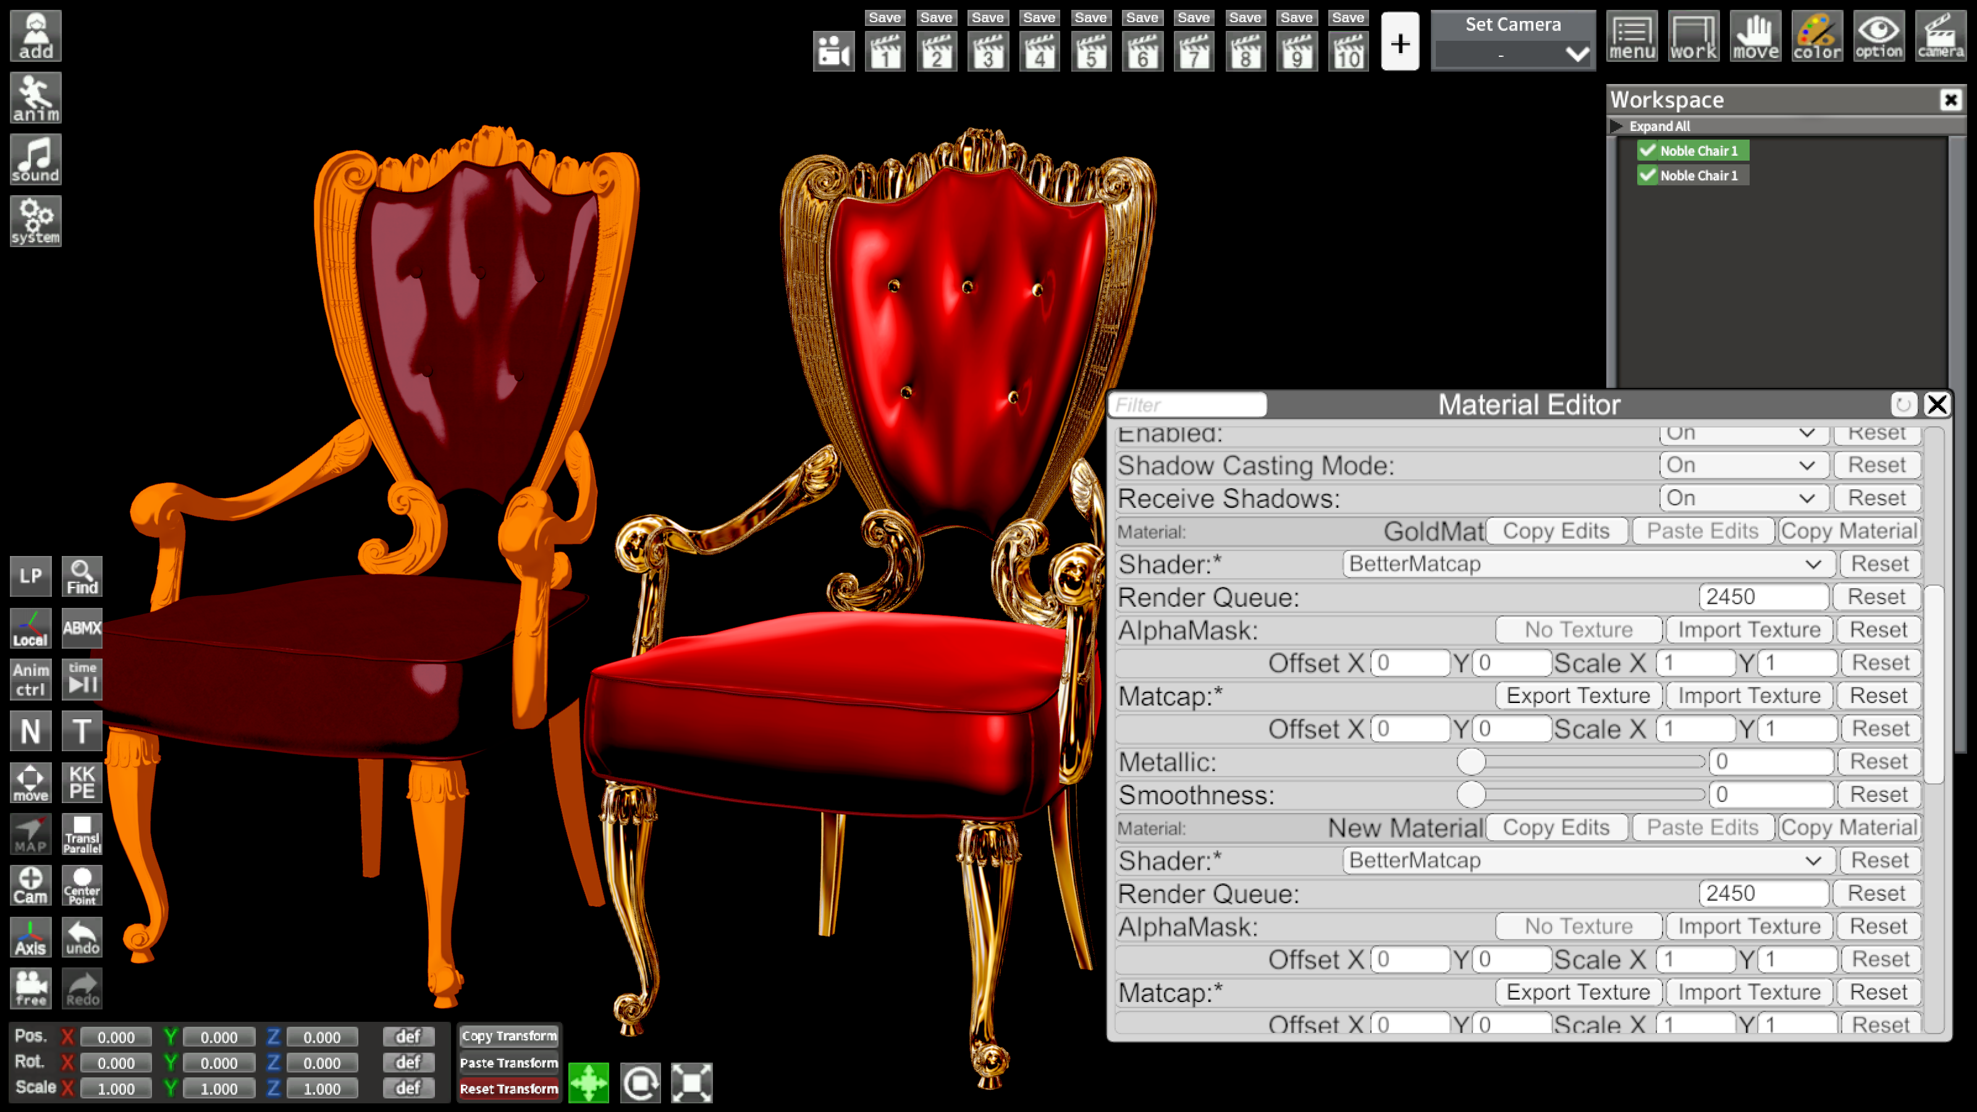Click the Metallic slider
The image size is (1977, 1112).
click(x=1581, y=761)
